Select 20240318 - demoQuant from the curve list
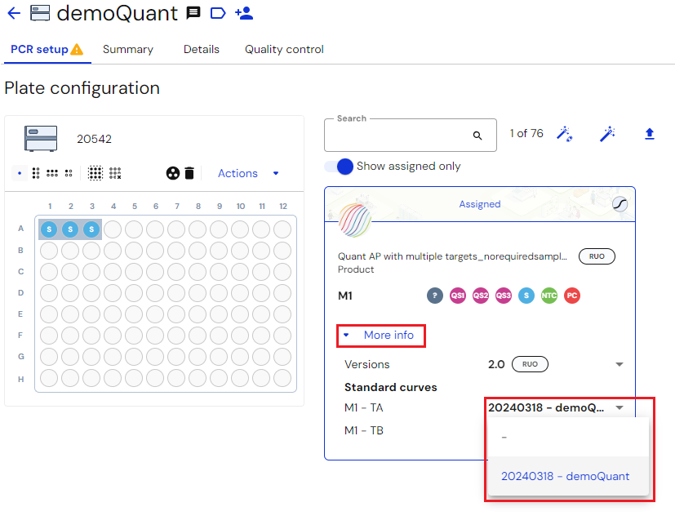This screenshot has height=516, width=675. (x=567, y=476)
